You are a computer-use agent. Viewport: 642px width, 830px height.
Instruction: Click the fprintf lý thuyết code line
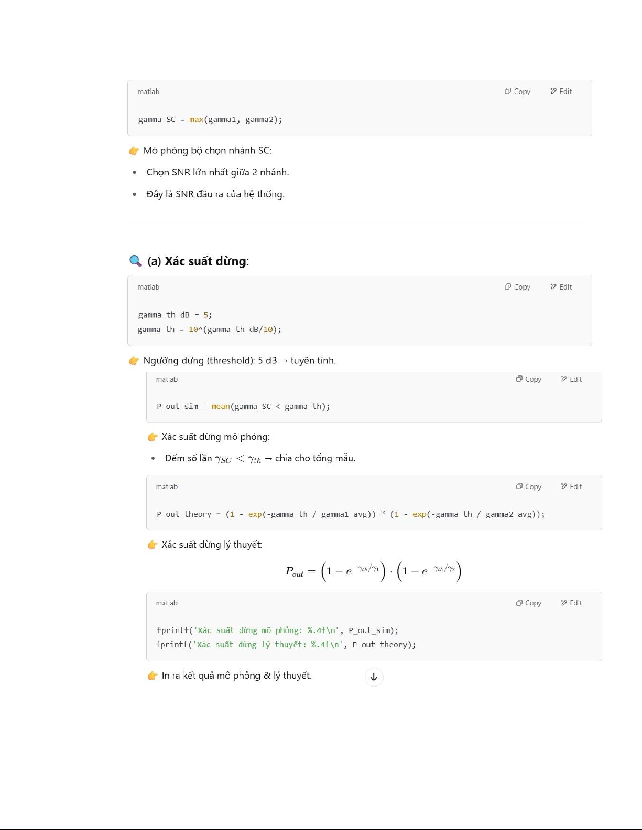click(286, 645)
